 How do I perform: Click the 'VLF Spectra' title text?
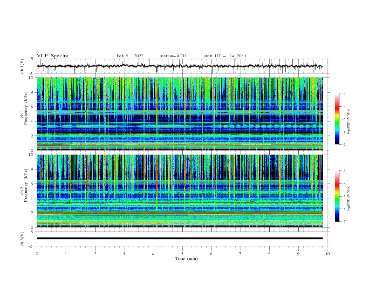click(53, 56)
